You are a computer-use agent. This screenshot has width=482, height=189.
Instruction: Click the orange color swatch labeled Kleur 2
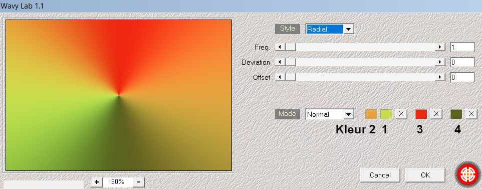pyautogui.click(x=371, y=114)
